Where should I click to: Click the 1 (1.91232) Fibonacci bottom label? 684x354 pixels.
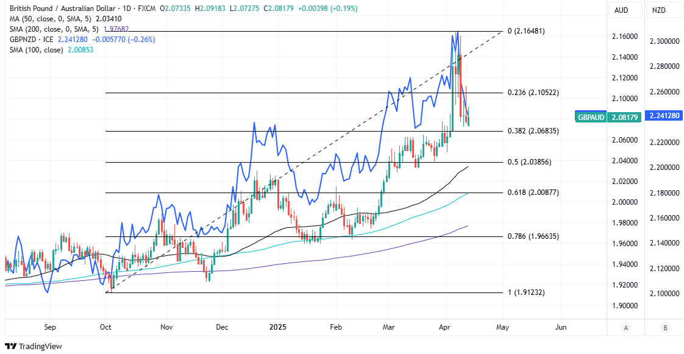click(526, 293)
